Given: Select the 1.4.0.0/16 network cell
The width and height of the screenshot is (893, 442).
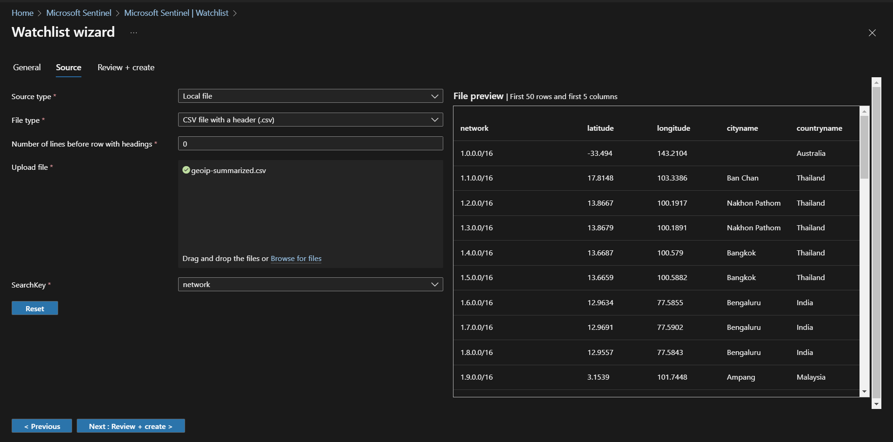Looking at the screenshot, I should click(477, 253).
